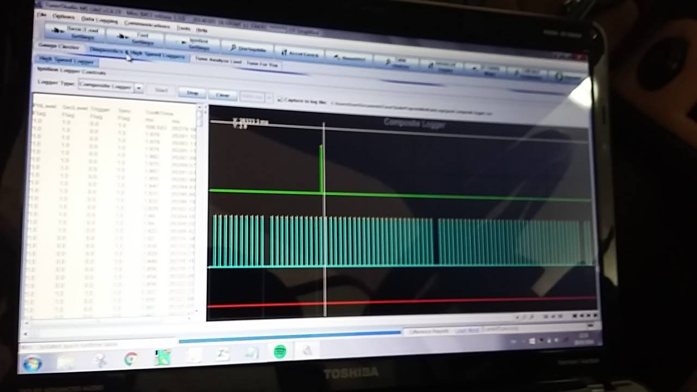Open the Startup/Idle toolbar button
The height and width of the screenshot is (392, 697).
[x=247, y=48]
